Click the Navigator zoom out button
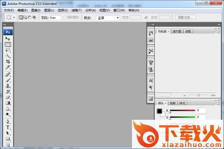 (x=184, y=95)
